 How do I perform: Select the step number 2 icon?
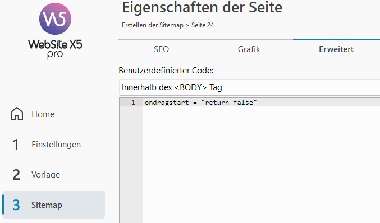point(16,175)
